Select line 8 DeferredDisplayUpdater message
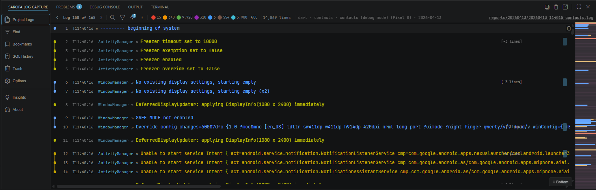596x190 pixels. tap(230, 105)
